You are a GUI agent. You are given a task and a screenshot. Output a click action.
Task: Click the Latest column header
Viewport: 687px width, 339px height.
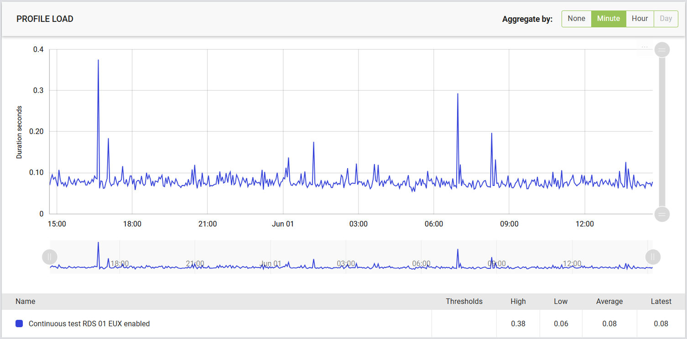[661, 301]
